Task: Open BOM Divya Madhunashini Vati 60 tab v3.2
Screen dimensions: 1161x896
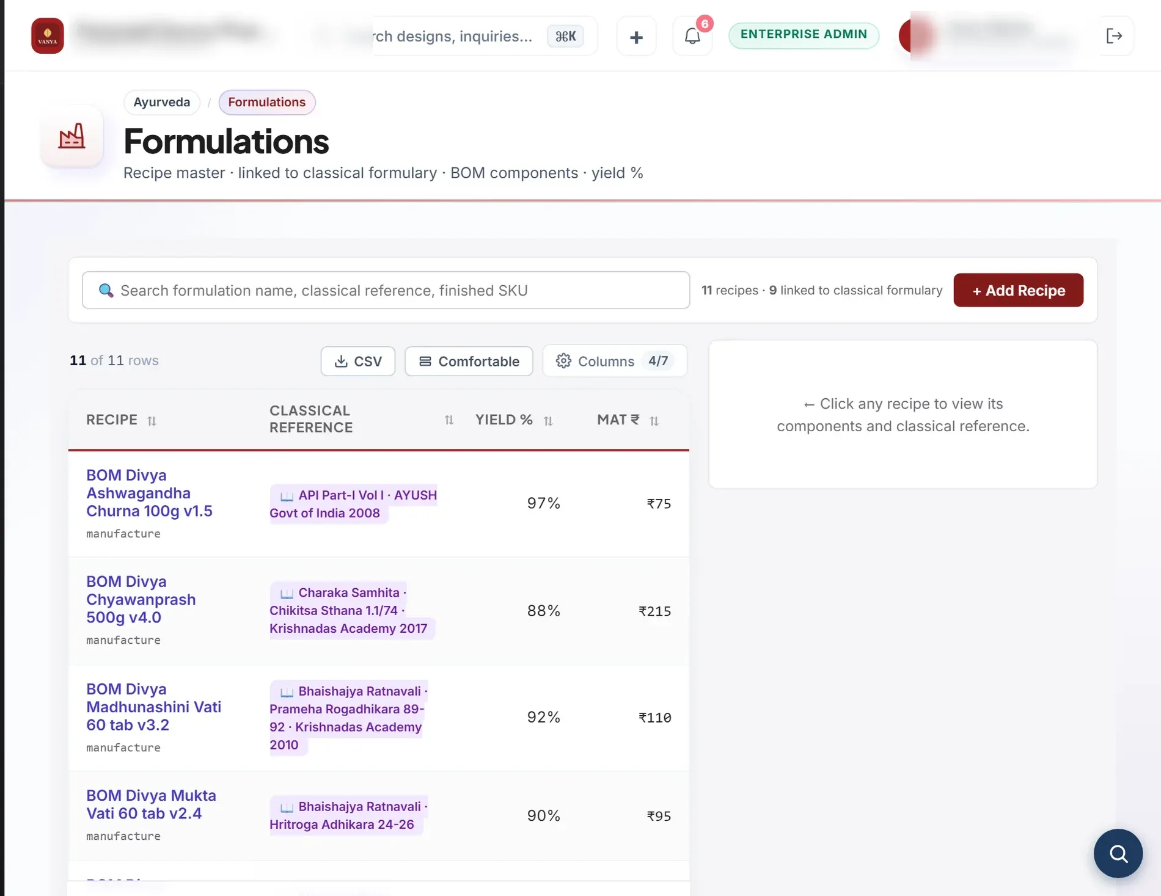Action: [x=153, y=707]
